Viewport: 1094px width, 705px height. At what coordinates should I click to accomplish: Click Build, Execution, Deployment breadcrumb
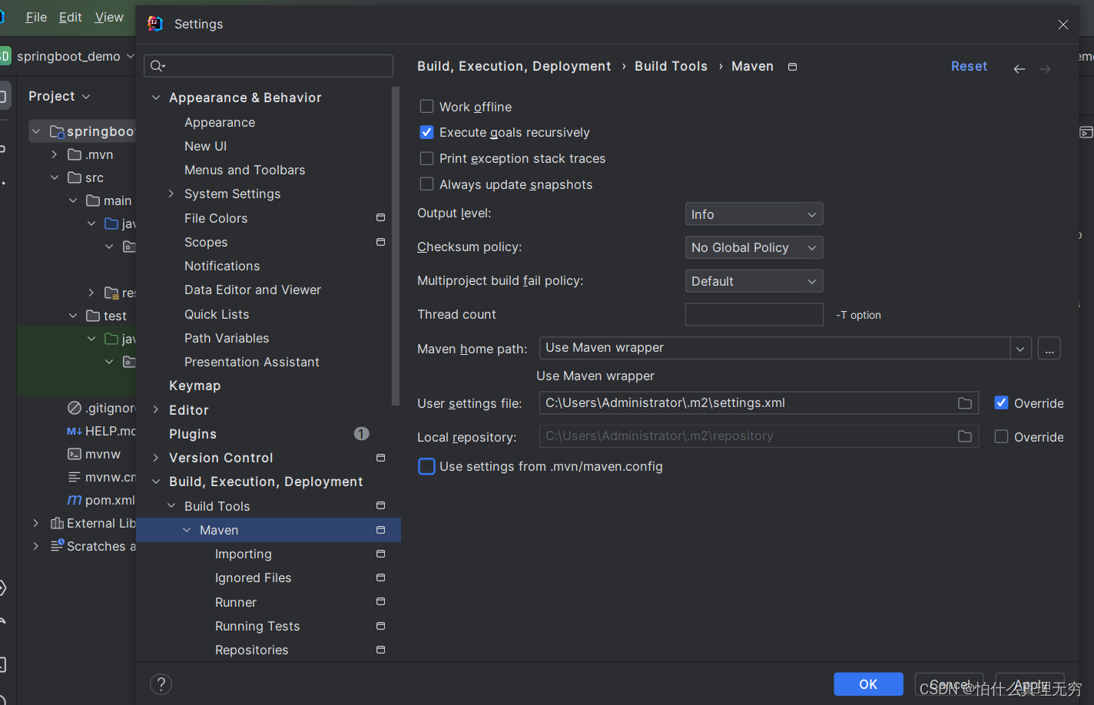(x=514, y=66)
